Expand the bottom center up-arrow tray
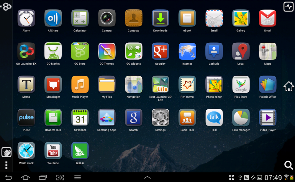The width and height of the screenshot is (295, 182). pos(147,177)
